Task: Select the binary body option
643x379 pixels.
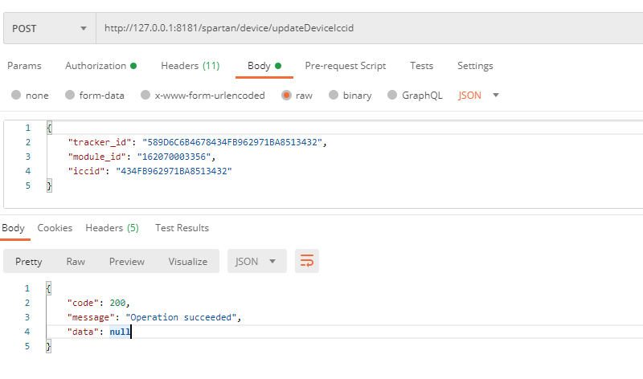Action: [x=334, y=95]
